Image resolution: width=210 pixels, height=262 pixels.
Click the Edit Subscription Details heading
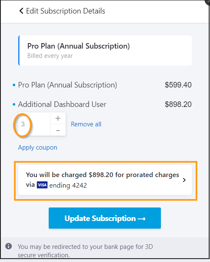(x=66, y=11)
